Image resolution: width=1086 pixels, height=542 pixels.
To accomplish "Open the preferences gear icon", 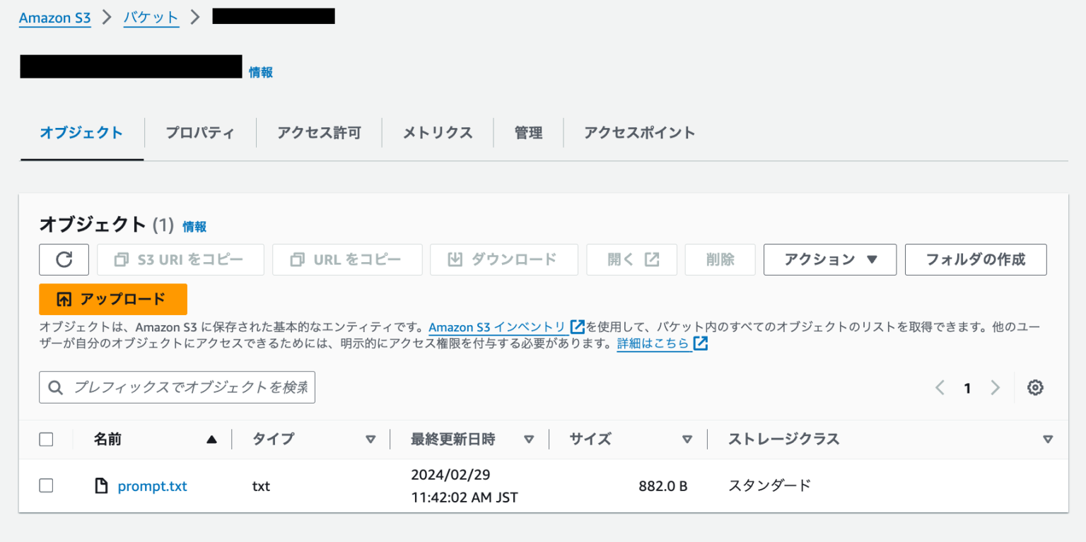I will (1035, 387).
